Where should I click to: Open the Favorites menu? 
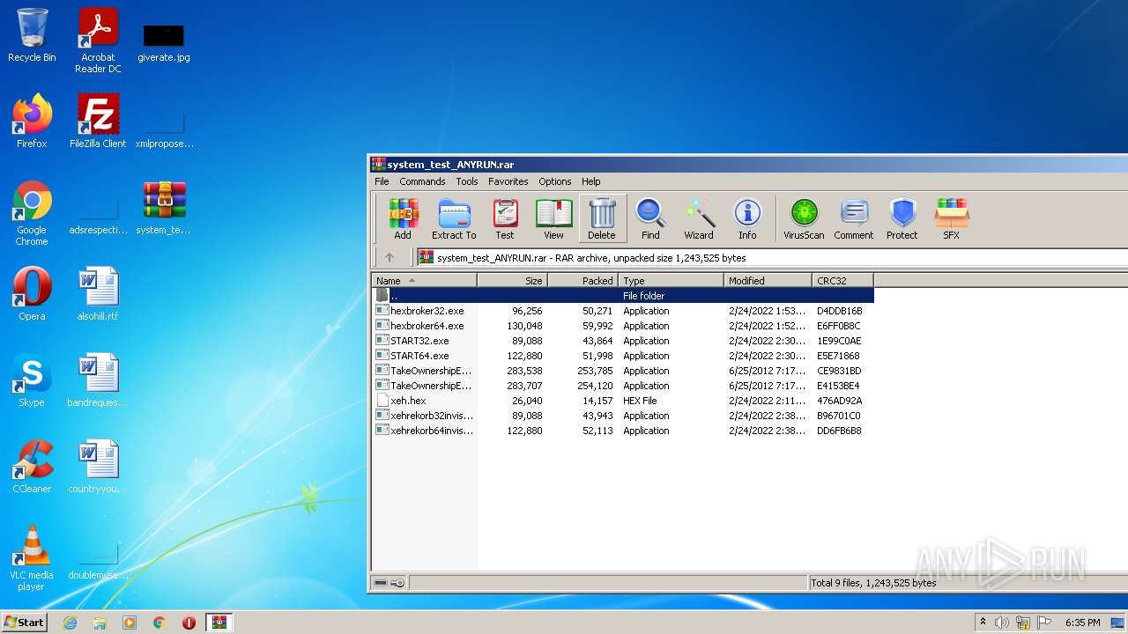(x=508, y=181)
